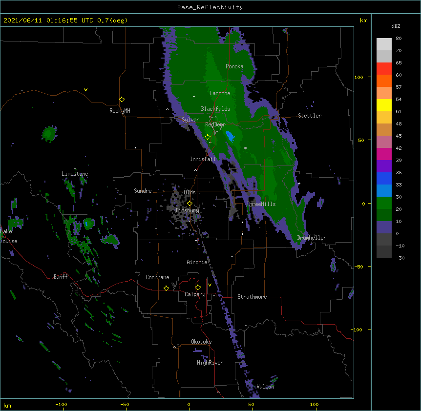Click the HighRiver label
This screenshot has width=421, height=411.
[x=210, y=363]
